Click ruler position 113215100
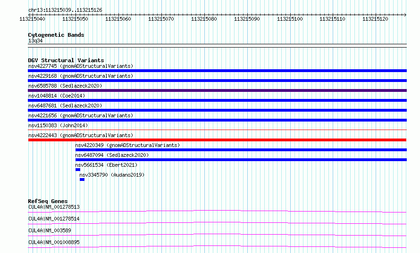Image resolution: width=420 pixels, height=253 pixels. (290, 19)
